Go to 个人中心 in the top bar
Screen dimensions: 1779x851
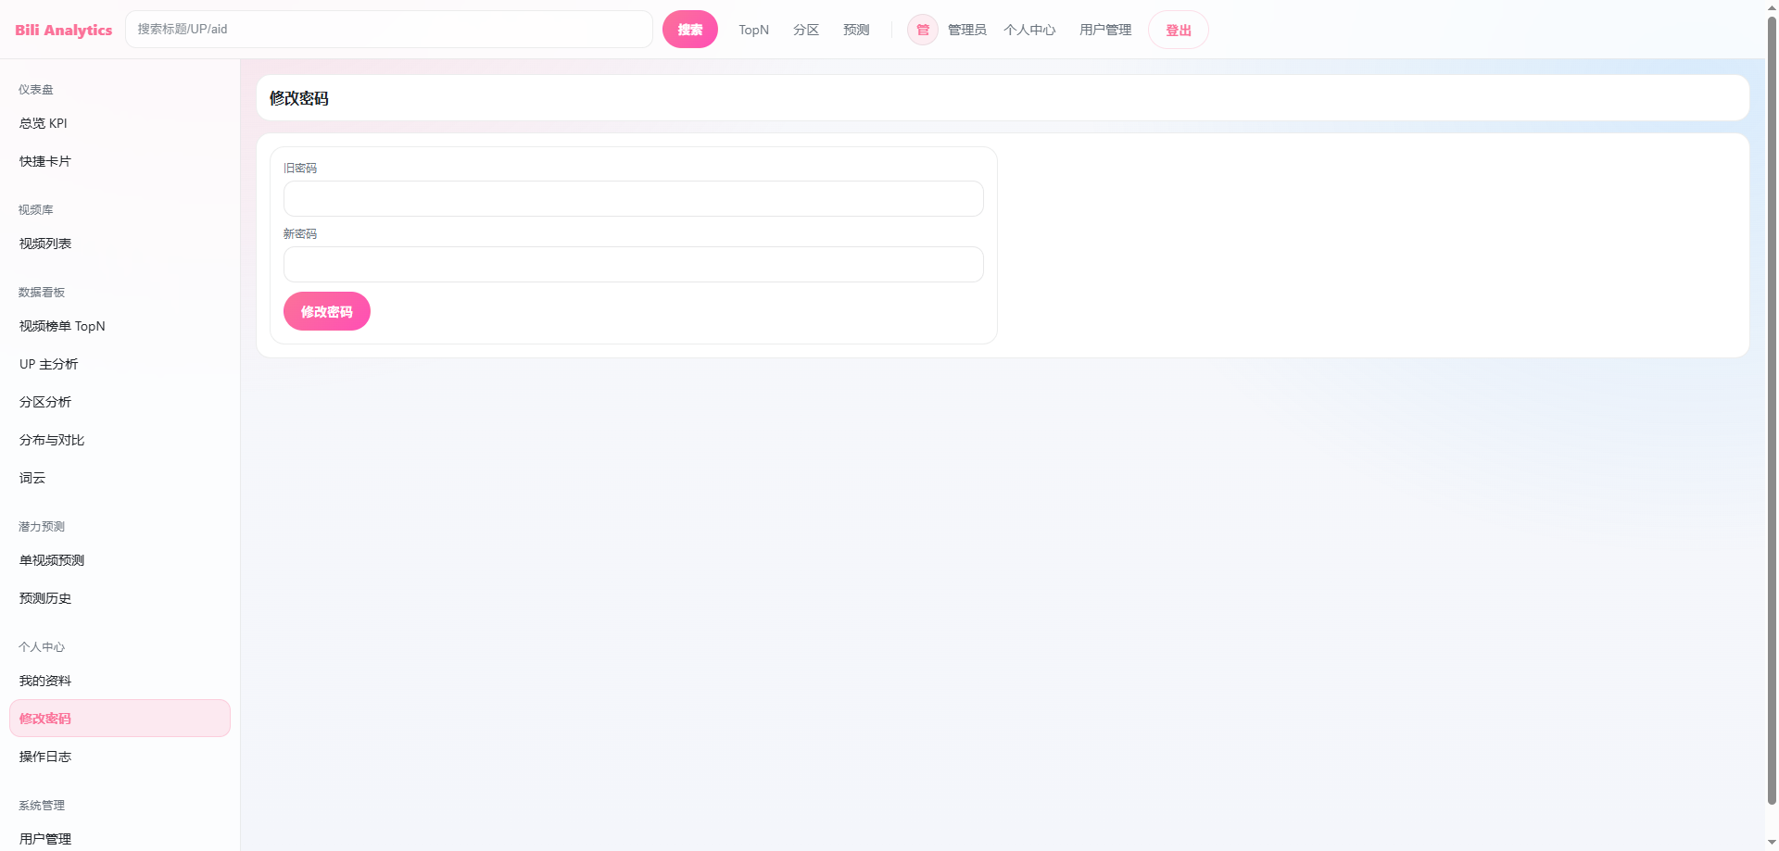[1028, 30]
